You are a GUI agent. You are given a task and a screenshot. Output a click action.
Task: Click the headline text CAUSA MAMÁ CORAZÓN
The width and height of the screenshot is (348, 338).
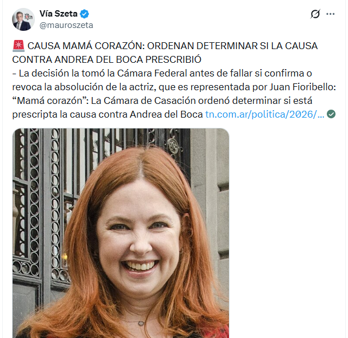point(86,46)
